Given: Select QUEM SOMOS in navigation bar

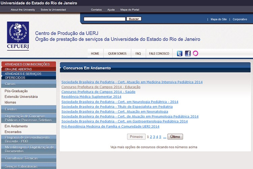Looking at the screenshot, I should [x=117, y=53].
